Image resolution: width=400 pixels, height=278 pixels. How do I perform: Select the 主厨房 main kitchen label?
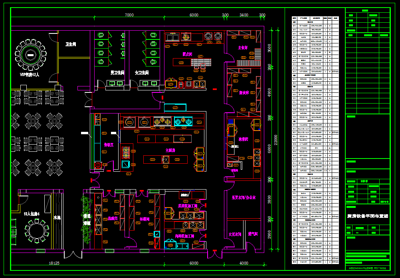click(x=171, y=150)
